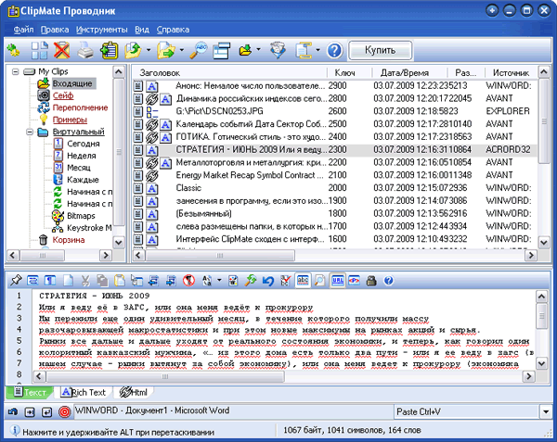557x442 pixels.
Task: Click scroll-down arrow of folder tree
Action: point(119,243)
